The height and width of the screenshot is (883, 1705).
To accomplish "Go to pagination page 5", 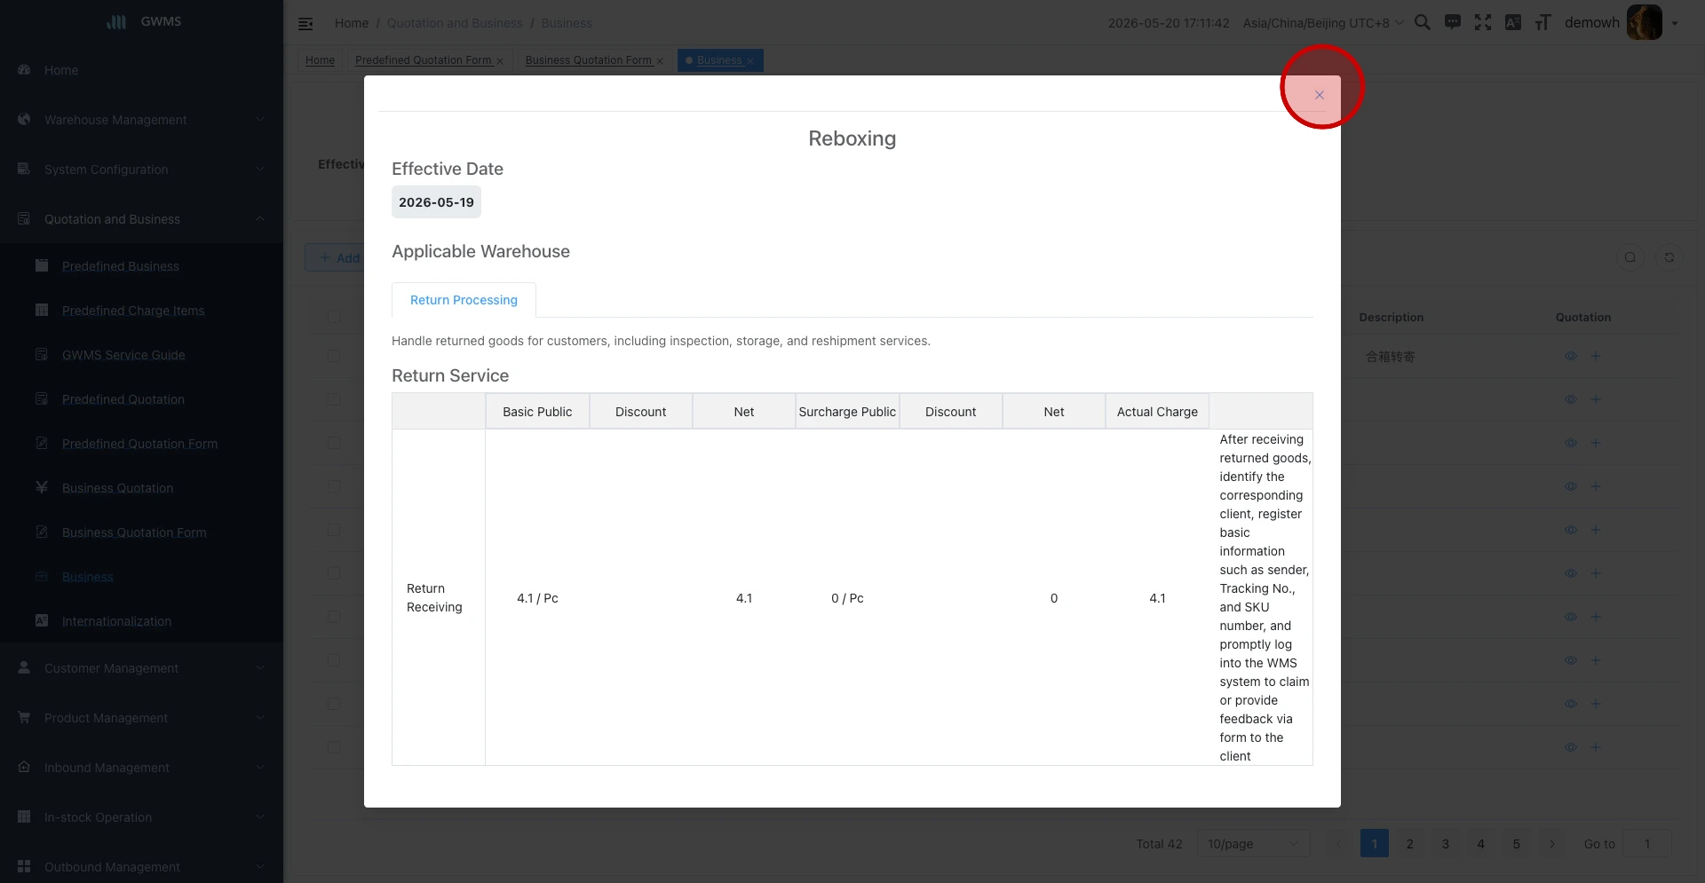I will click(1516, 844).
